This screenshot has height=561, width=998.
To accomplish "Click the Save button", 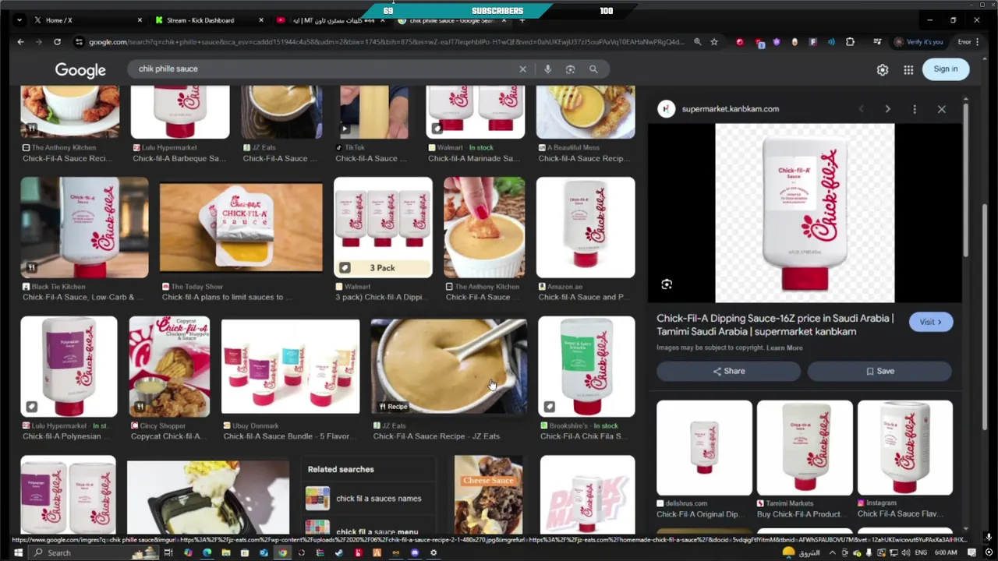I will tap(879, 371).
